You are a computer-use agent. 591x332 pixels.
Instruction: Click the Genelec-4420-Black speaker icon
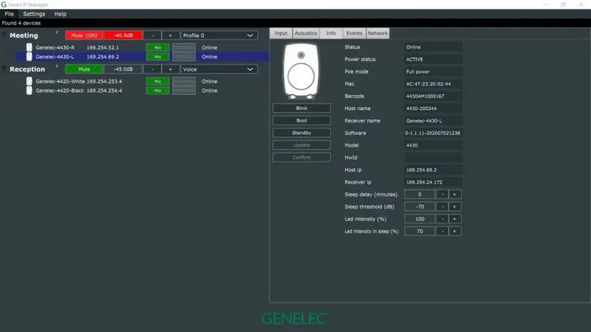29,90
